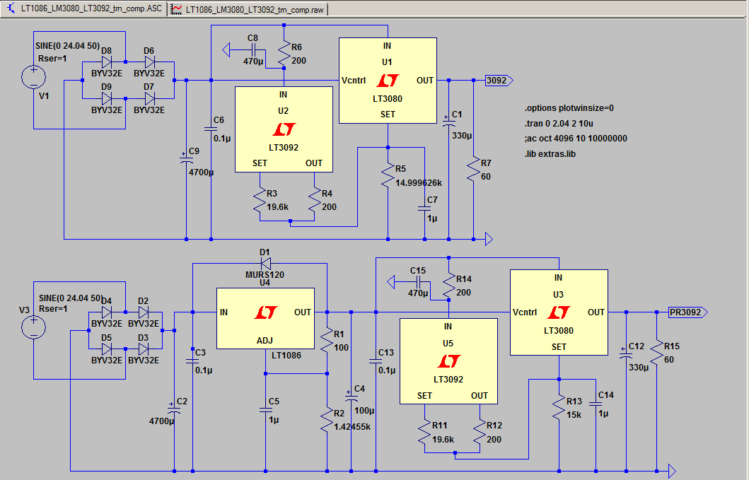The width and height of the screenshot is (749, 480).
Task: Click Rser=1 text under V1 source
Action: coord(52,59)
